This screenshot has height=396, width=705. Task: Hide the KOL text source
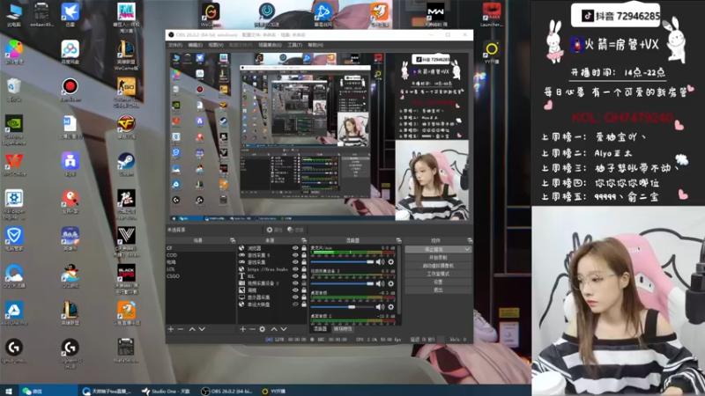[295, 276]
